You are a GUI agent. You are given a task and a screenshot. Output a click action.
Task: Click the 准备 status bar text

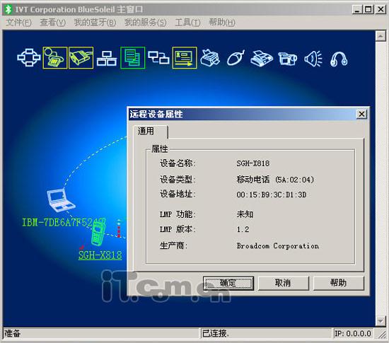(x=12, y=333)
